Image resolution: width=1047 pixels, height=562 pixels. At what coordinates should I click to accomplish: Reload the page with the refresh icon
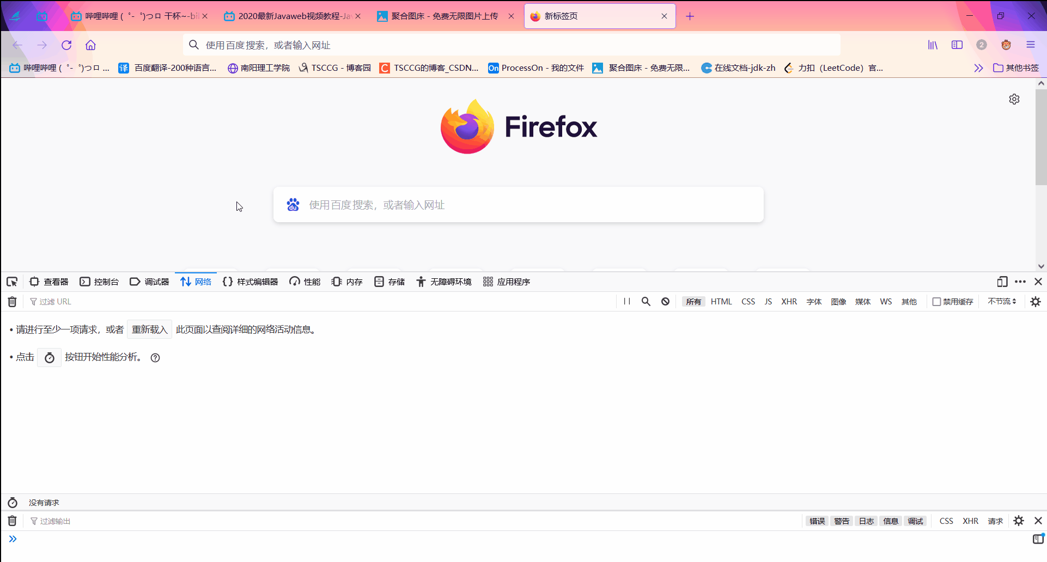click(66, 45)
